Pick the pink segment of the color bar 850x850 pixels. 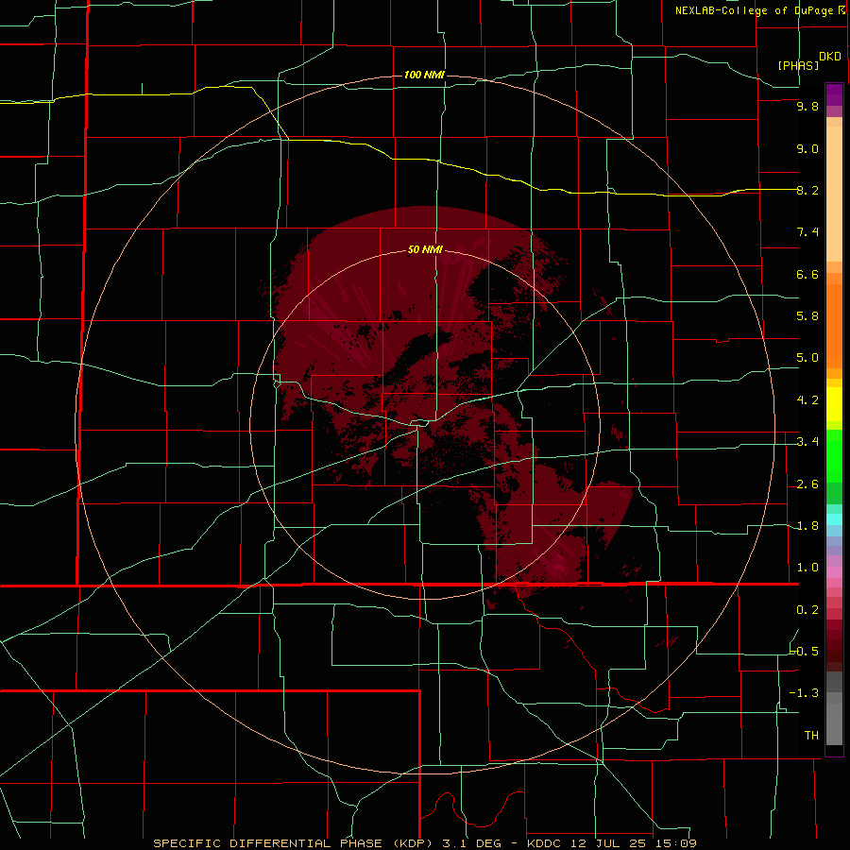(x=834, y=572)
